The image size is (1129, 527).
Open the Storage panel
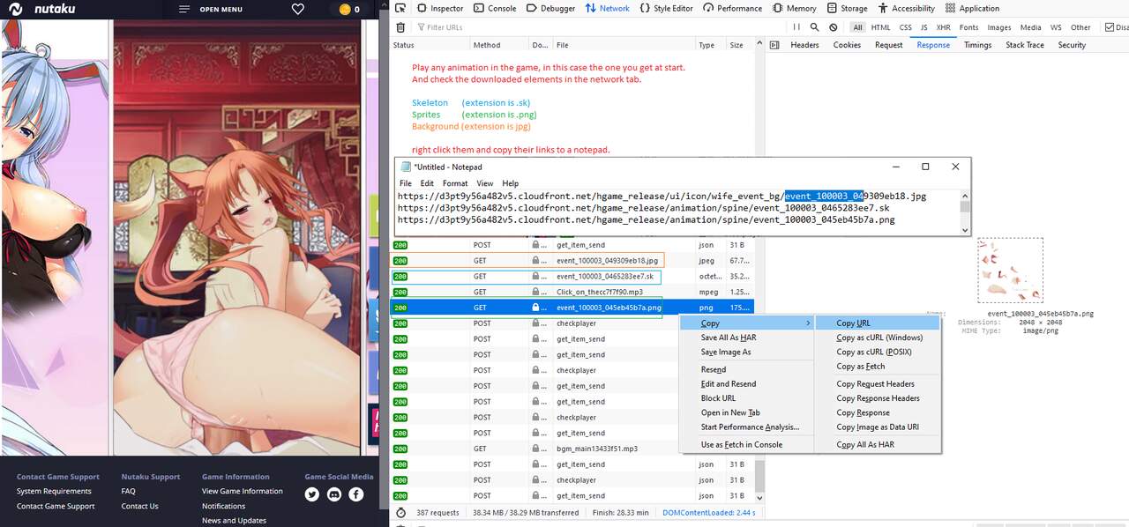tap(847, 8)
